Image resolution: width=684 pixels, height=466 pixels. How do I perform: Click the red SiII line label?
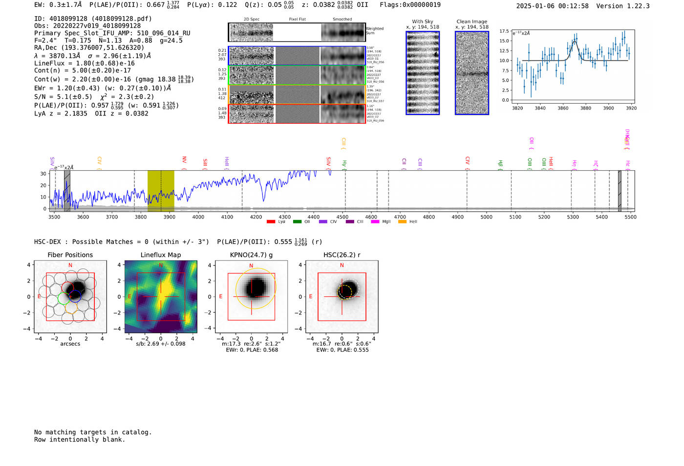tap(205, 164)
